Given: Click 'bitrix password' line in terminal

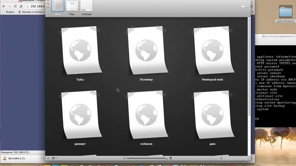Looking at the screenshot, I should tap(269, 70).
